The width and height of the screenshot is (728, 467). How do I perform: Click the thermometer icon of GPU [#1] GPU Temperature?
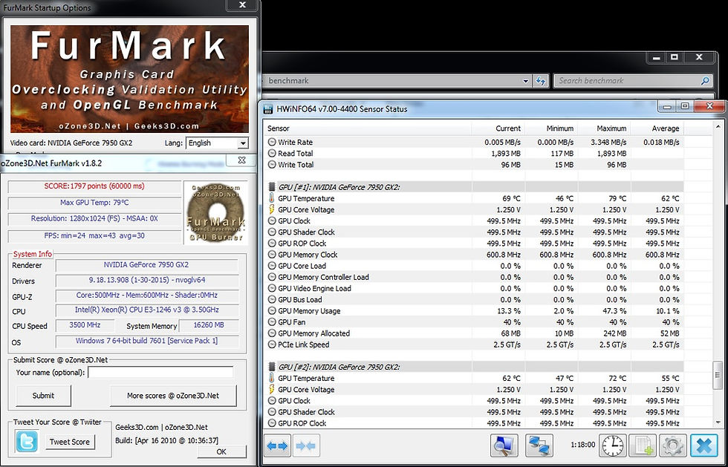coord(272,198)
